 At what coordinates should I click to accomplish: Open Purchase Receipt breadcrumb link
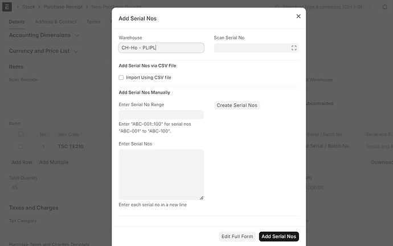(63, 7)
